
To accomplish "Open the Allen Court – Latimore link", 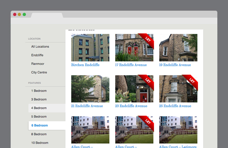I will click(178, 147).
